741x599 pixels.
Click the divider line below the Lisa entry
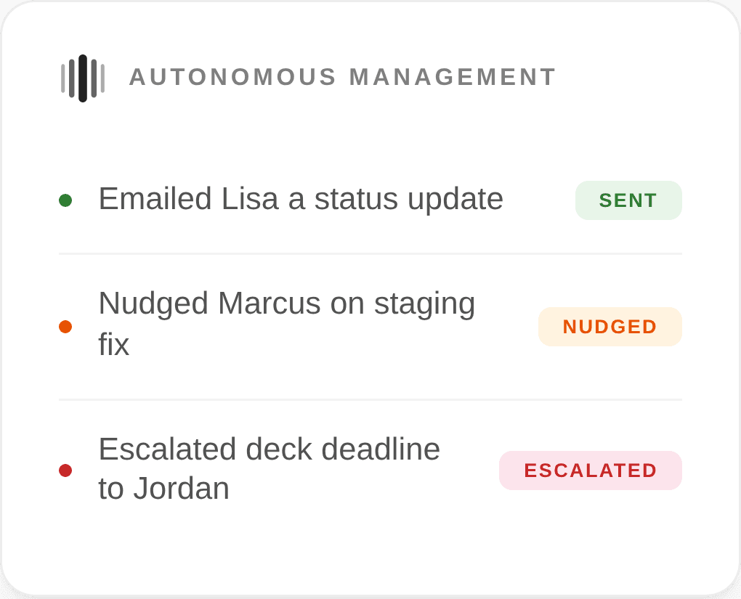click(x=370, y=254)
